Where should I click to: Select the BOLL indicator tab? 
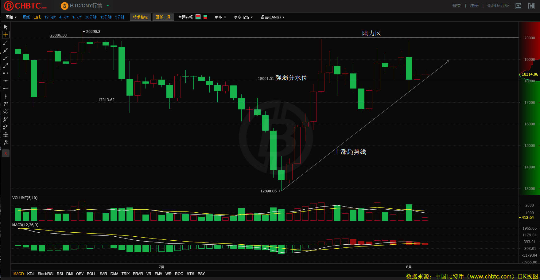tap(91, 274)
